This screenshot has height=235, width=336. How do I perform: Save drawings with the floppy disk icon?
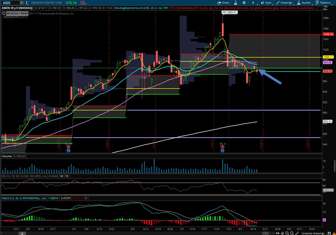pyautogui.click(x=329, y=233)
